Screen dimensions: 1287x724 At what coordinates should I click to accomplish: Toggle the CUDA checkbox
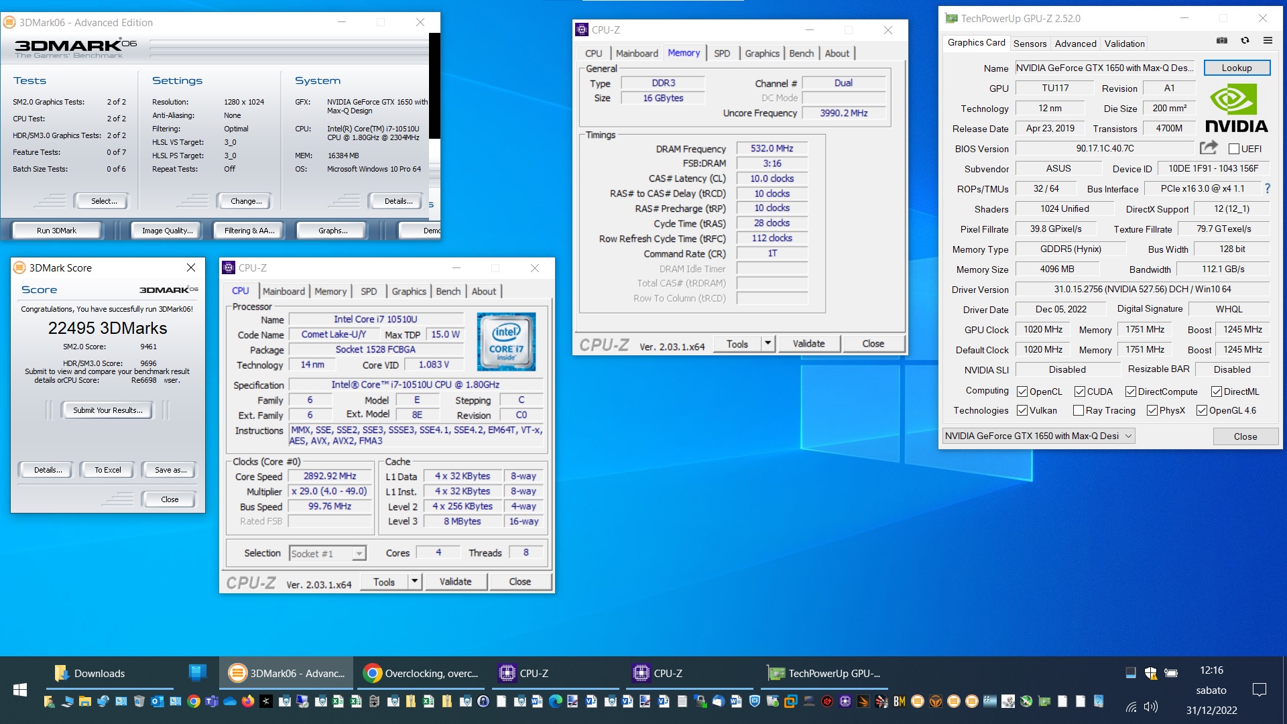click(1080, 391)
